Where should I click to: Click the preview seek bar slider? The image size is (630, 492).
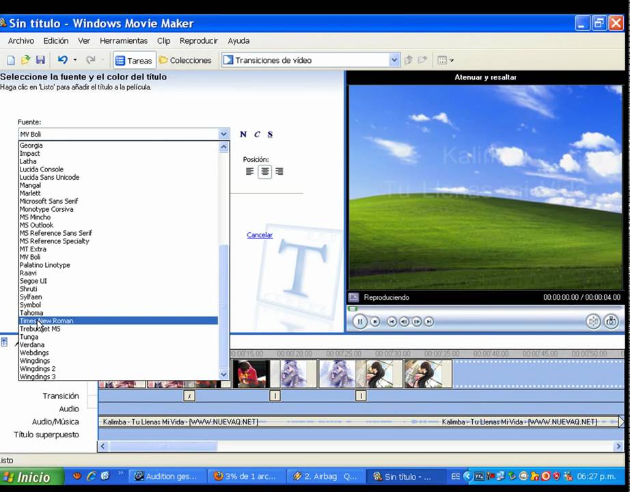(353, 309)
